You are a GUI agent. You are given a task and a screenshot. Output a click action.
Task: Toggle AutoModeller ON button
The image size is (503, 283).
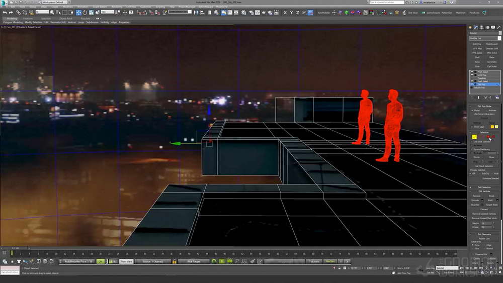point(101,261)
